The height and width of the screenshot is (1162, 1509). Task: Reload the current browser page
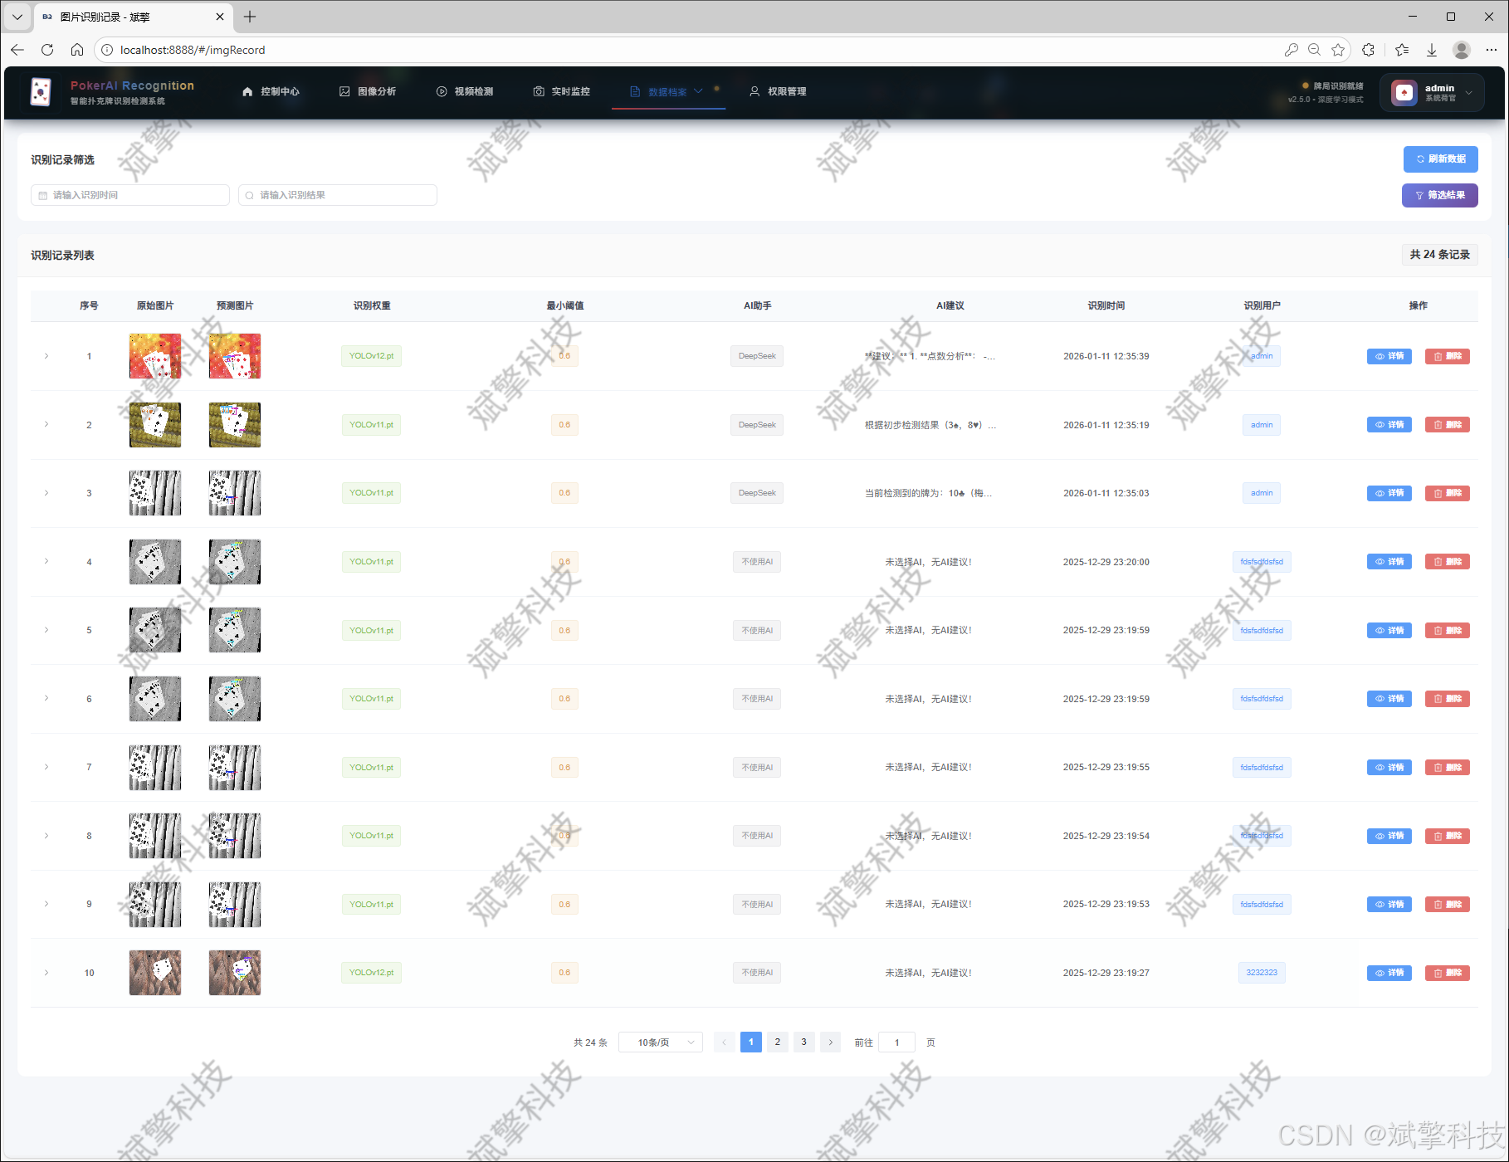[47, 50]
